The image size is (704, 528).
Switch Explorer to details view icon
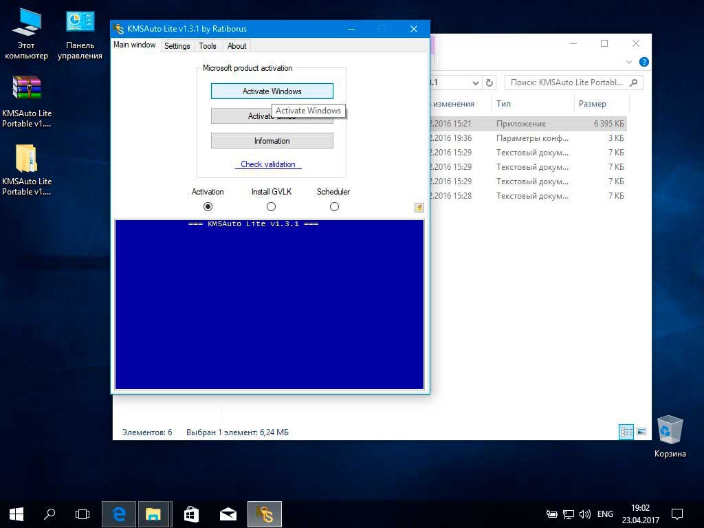(626, 432)
